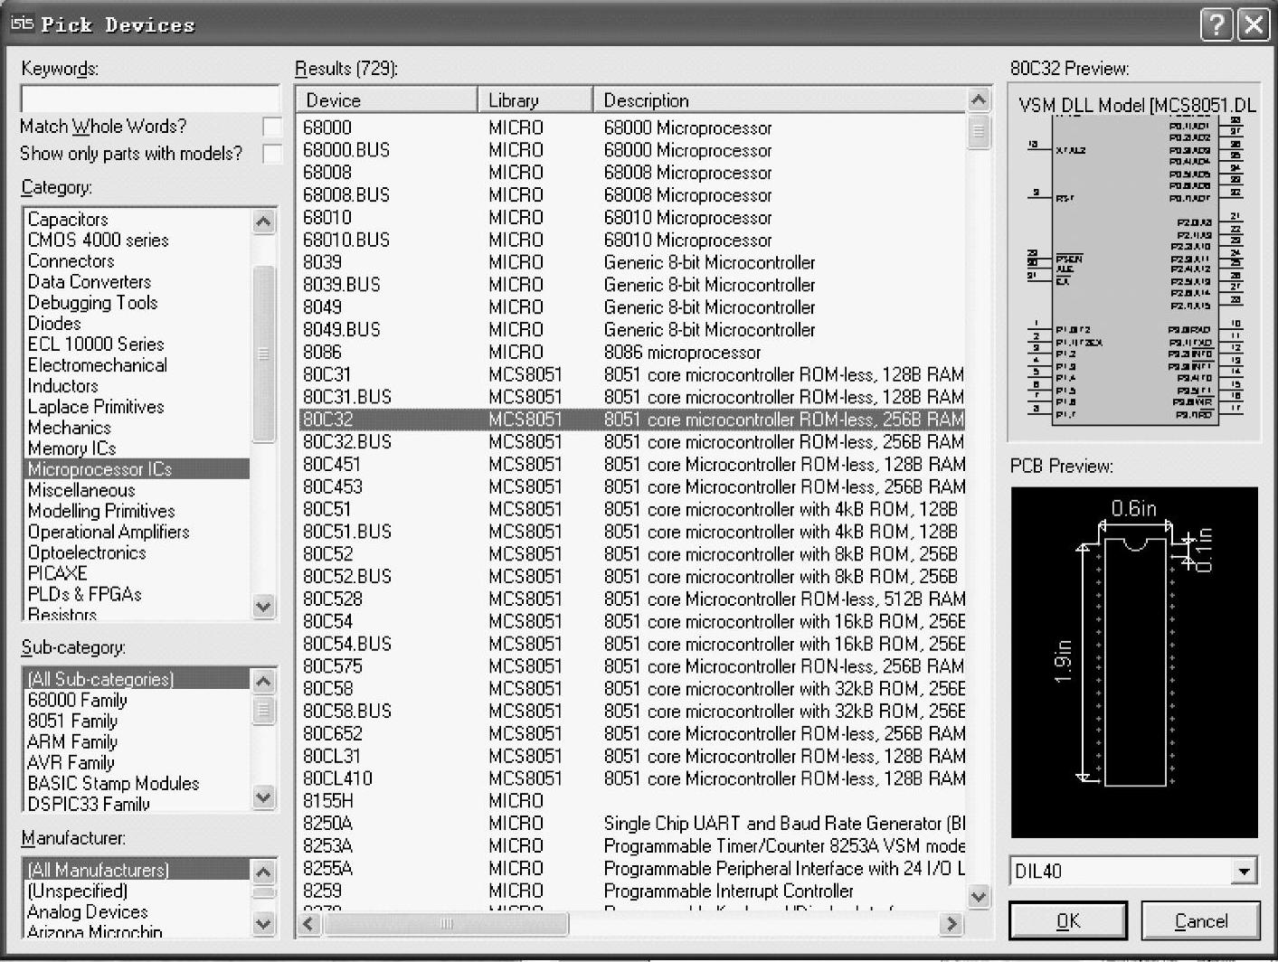Select the 80C32 device row

pos(632,420)
